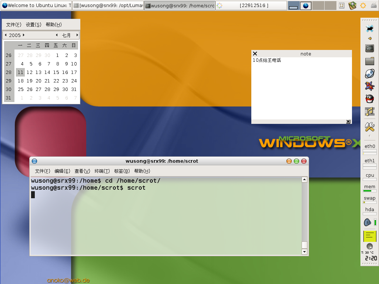Click the speaker volume icon in side panel
The image size is (379, 284).
click(x=368, y=222)
